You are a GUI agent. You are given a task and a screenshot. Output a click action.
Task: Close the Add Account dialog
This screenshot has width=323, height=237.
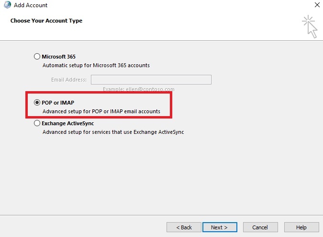coord(317,5)
